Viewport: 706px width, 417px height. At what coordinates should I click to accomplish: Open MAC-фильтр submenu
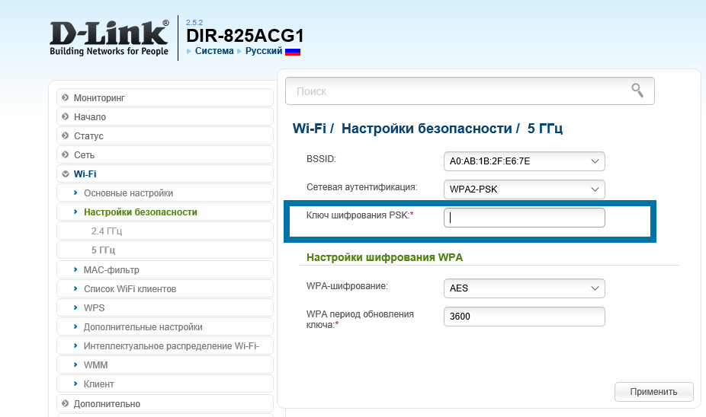point(165,269)
